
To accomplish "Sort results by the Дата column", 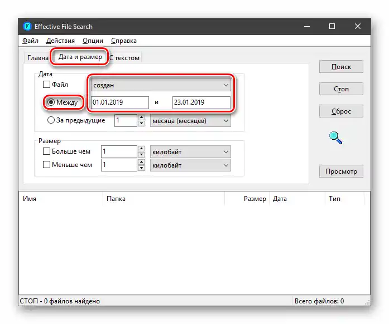I will coord(297,199).
